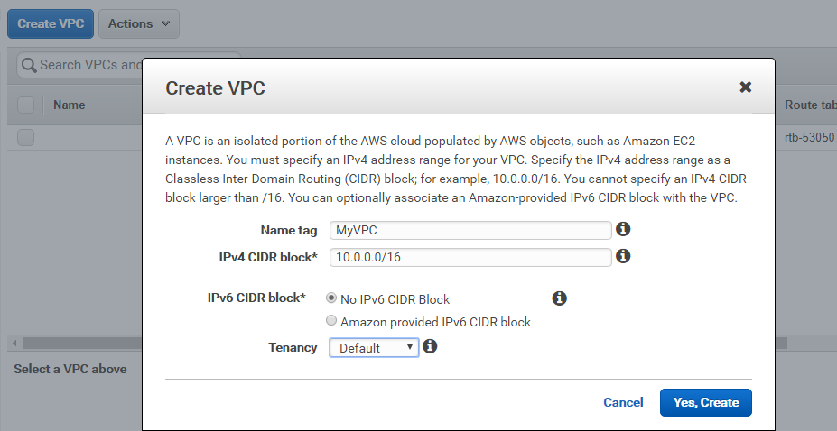Open the Tenancy info icon
Viewport: 837px width, 431px height.
click(430, 347)
